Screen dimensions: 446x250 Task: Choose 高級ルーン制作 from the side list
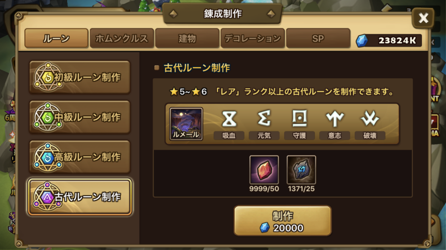click(80, 157)
